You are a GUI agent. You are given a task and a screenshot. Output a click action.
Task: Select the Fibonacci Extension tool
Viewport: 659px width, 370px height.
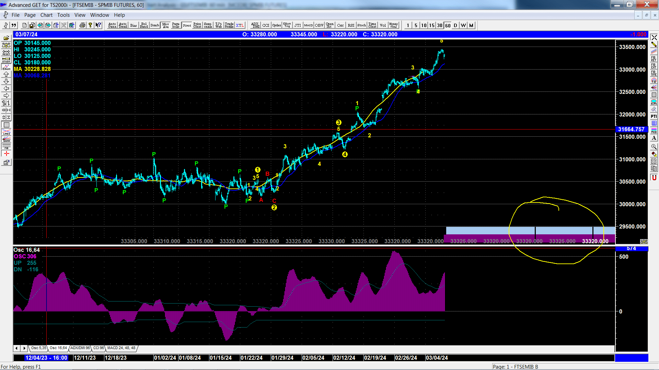654,66
